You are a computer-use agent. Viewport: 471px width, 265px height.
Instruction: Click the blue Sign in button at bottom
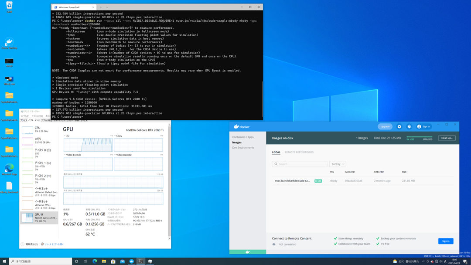(x=446, y=241)
